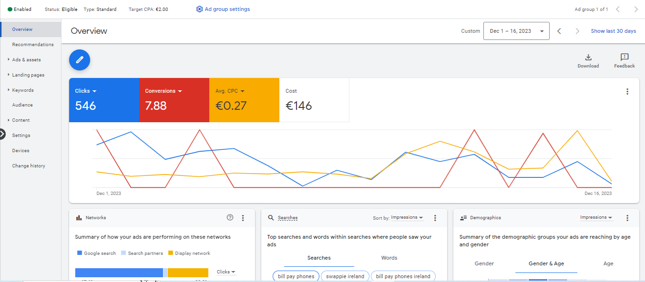The height and width of the screenshot is (282, 645).
Task: Go to the previous date range
Action: coord(559,31)
